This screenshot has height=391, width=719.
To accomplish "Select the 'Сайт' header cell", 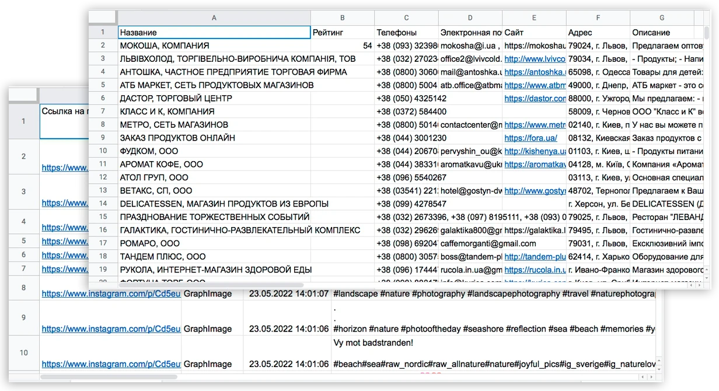I will pos(535,32).
